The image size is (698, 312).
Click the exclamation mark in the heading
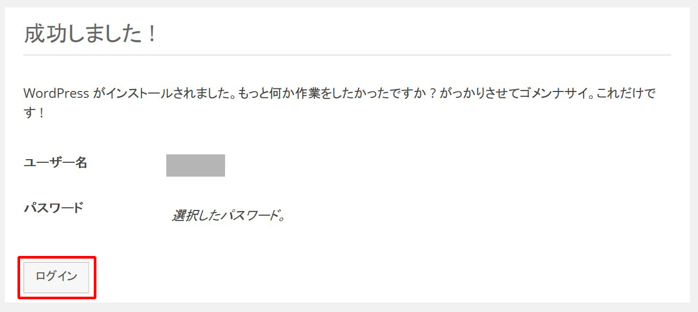pyautogui.click(x=151, y=34)
